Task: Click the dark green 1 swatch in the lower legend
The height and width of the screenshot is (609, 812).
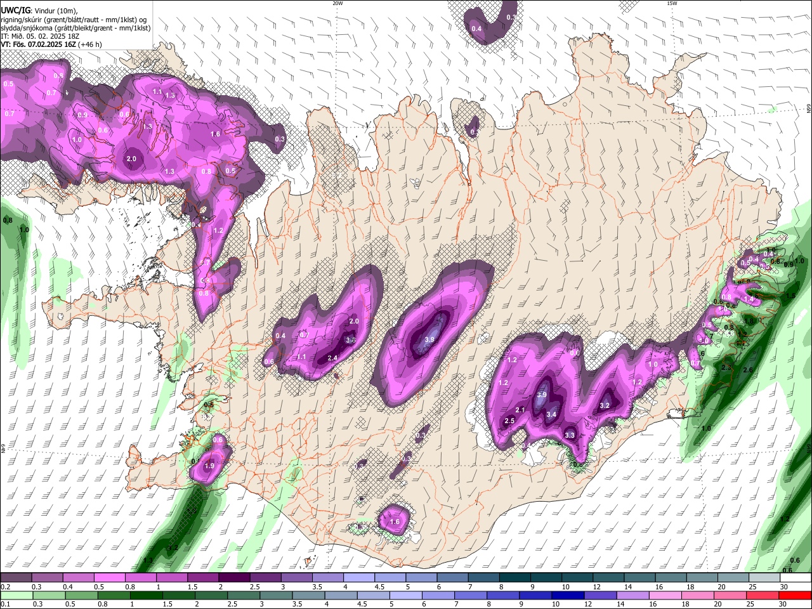Action: (146, 595)
